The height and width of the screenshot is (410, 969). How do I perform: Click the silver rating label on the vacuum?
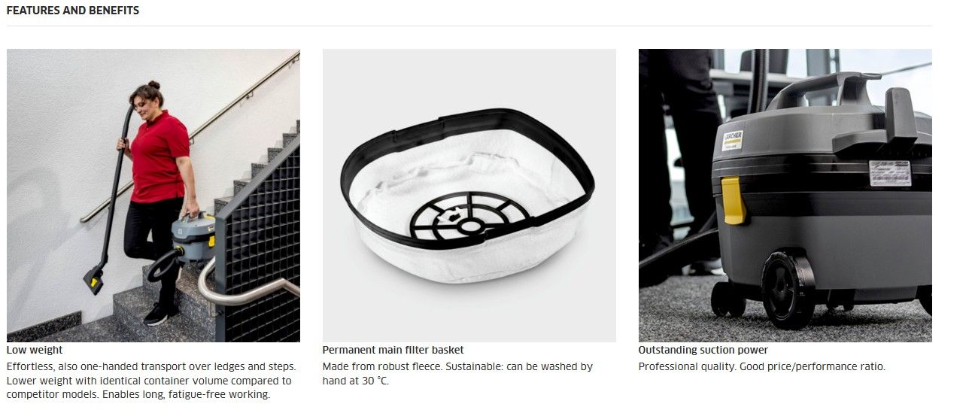coord(890,173)
